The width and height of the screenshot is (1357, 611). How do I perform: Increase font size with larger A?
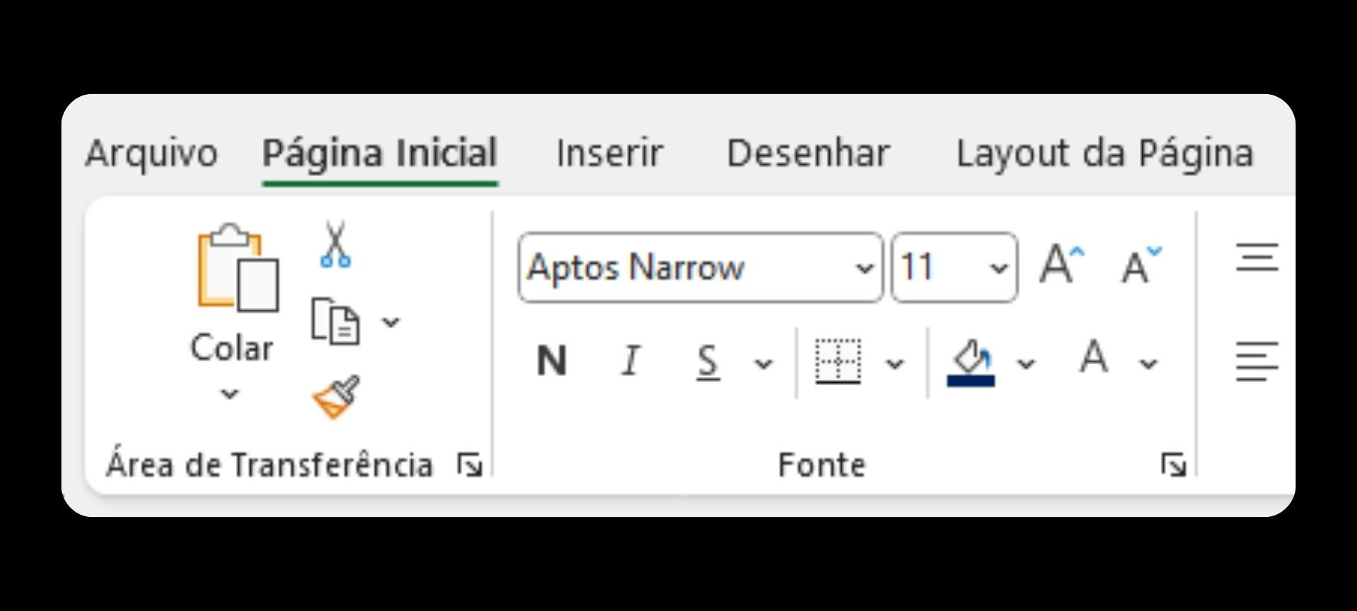[x=1061, y=265]
